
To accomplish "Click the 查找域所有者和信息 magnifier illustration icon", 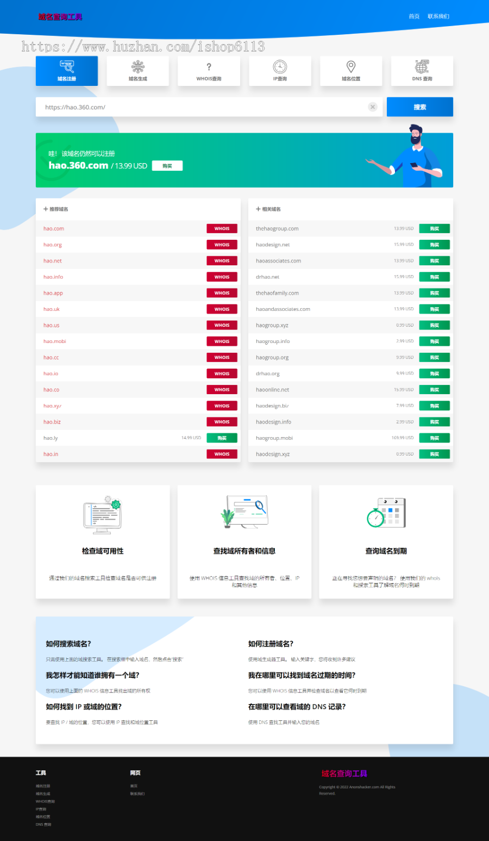I will (x=244, y=512).
